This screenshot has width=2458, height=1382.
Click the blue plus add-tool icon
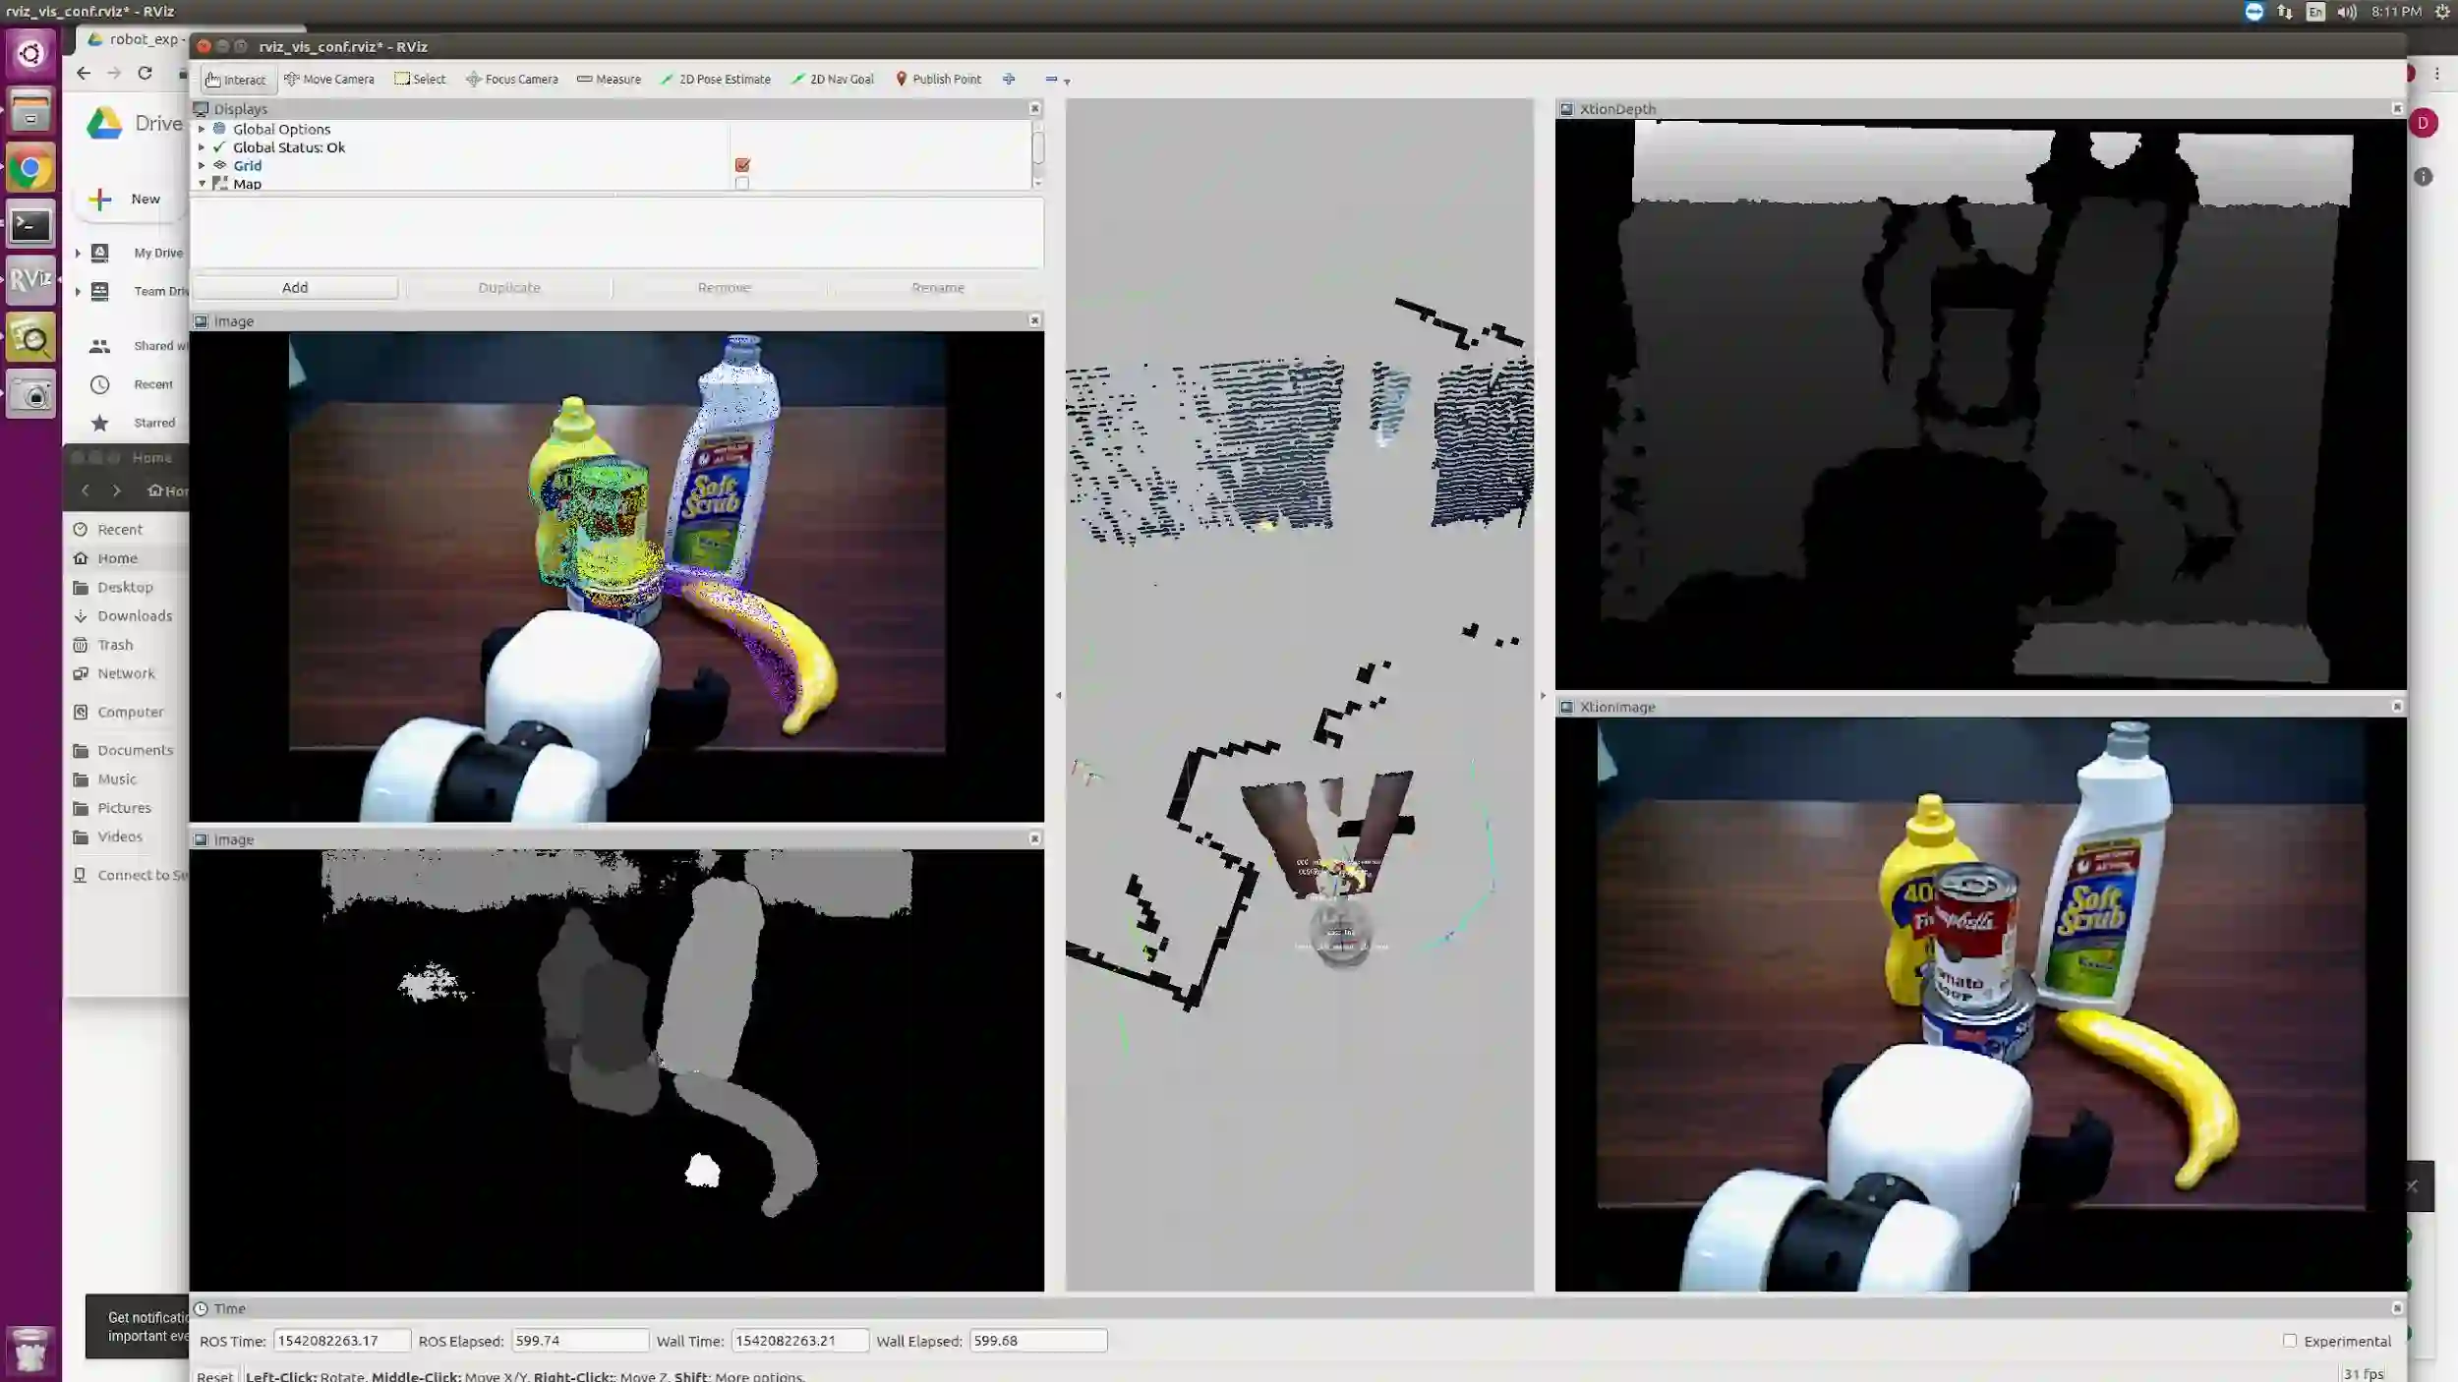tap(1009, 80)
